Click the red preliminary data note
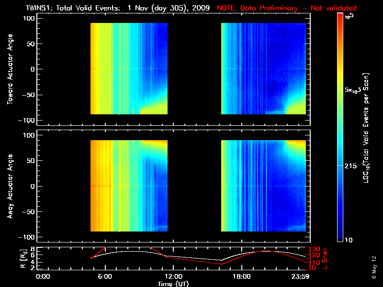Viewport: 383px width, 287px height. [286, 8]
